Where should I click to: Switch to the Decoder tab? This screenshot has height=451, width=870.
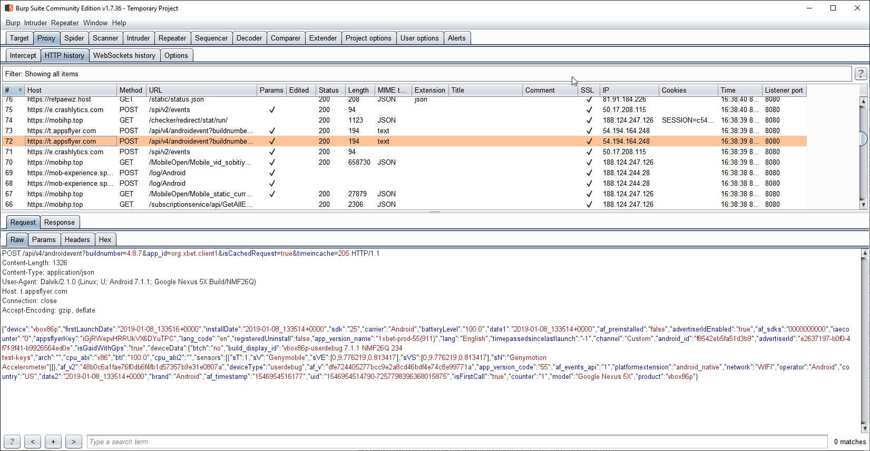[x=249, y=38]
